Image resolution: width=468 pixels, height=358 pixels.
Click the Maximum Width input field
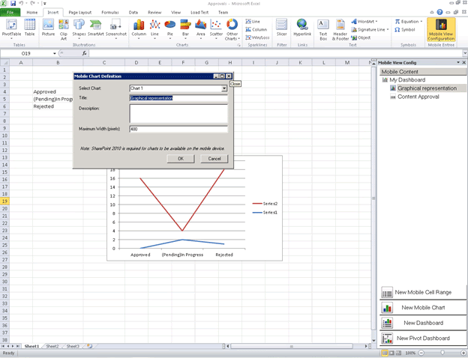(178, 129)
